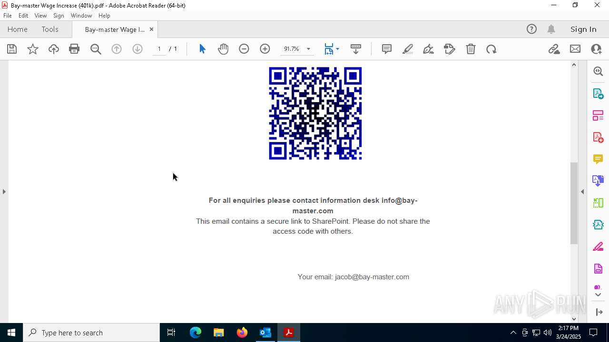This screenshot has height=342, width=609.
Task: Upload the file to cloud storage
Action: [54, 49]
